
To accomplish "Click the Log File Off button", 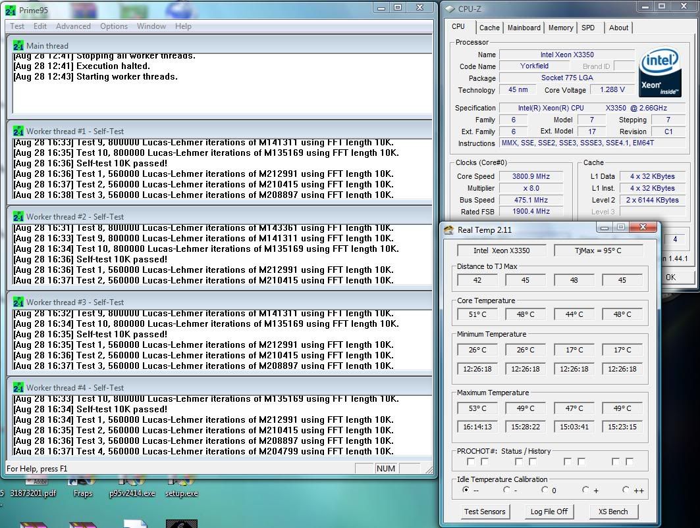I will [x=549, y=512].
